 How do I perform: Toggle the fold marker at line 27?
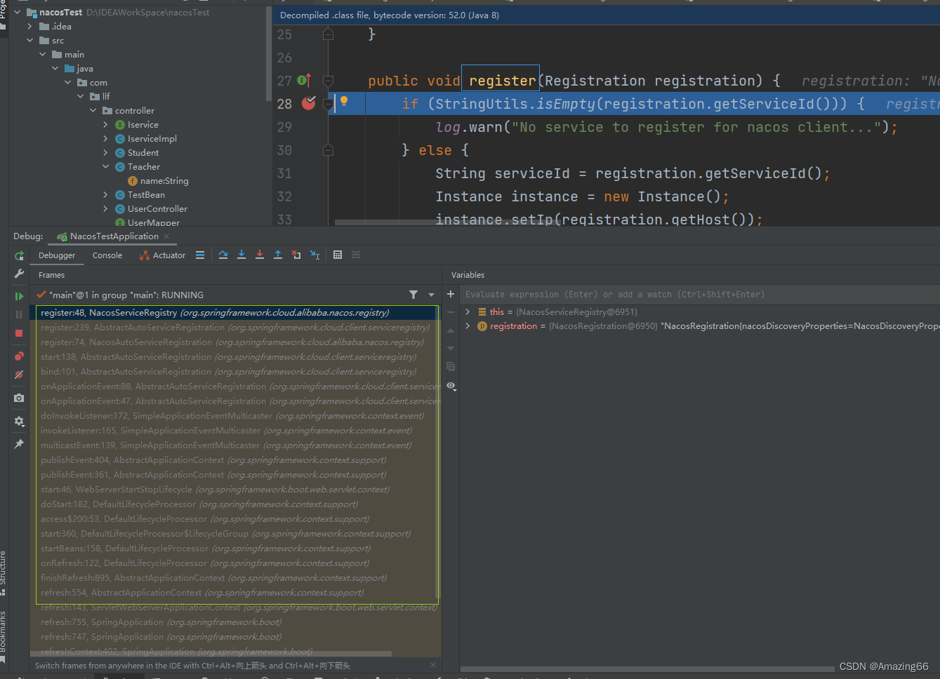[328, 81]
